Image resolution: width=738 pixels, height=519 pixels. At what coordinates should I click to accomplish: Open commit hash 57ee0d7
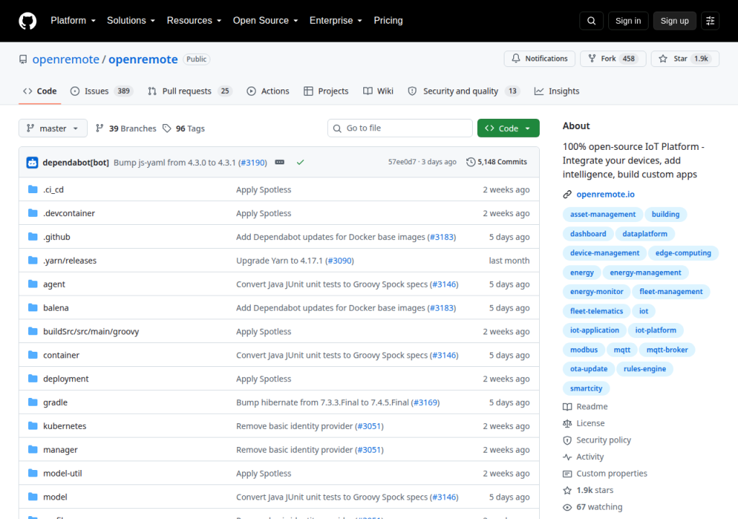402,162
